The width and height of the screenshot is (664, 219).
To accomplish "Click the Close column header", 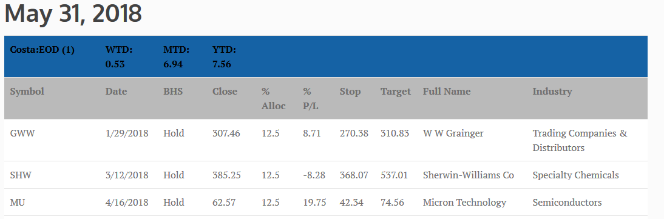I will (x=225, y=92).
